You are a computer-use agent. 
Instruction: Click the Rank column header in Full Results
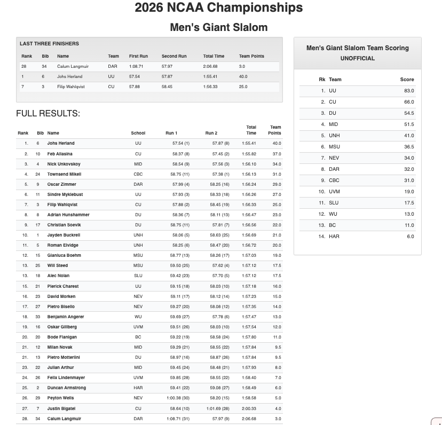coord(23,133)
